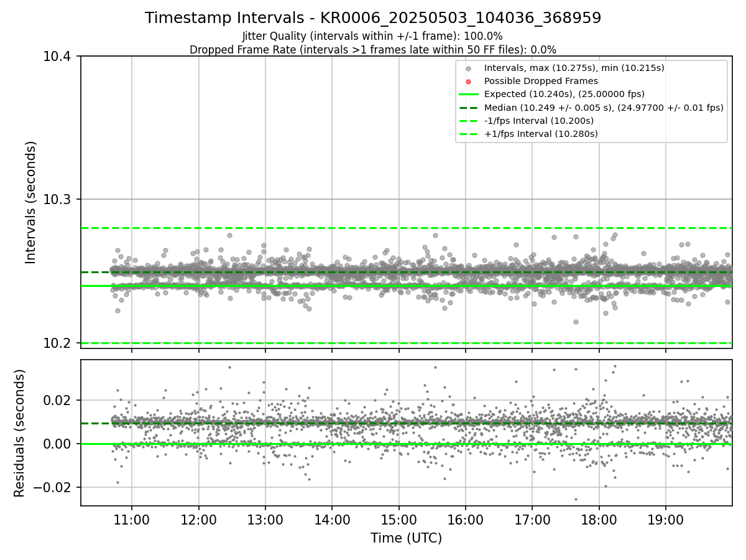Select the 'Jitter Quality' subtitle line
The height and width of the screenshot is (560, 746).
(x=372, y=36)
